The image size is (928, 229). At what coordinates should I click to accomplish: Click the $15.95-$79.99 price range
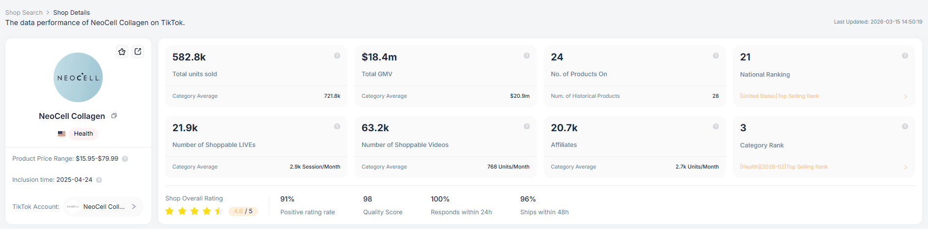pos(97,159)
